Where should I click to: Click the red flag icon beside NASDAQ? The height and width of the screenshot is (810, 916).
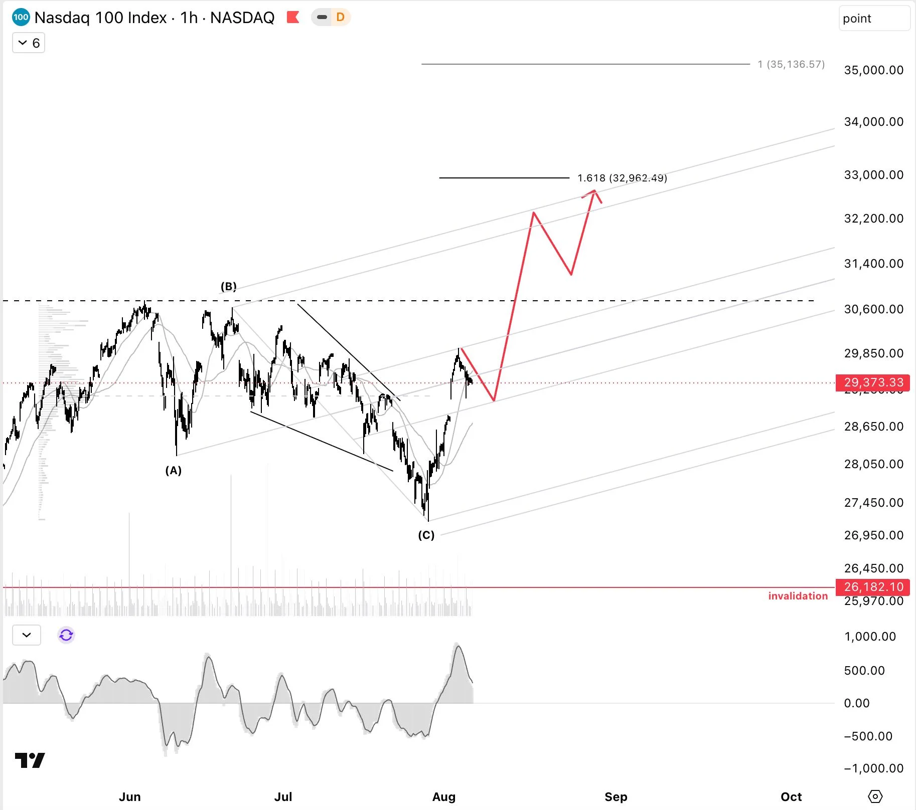tap(293, 18)
